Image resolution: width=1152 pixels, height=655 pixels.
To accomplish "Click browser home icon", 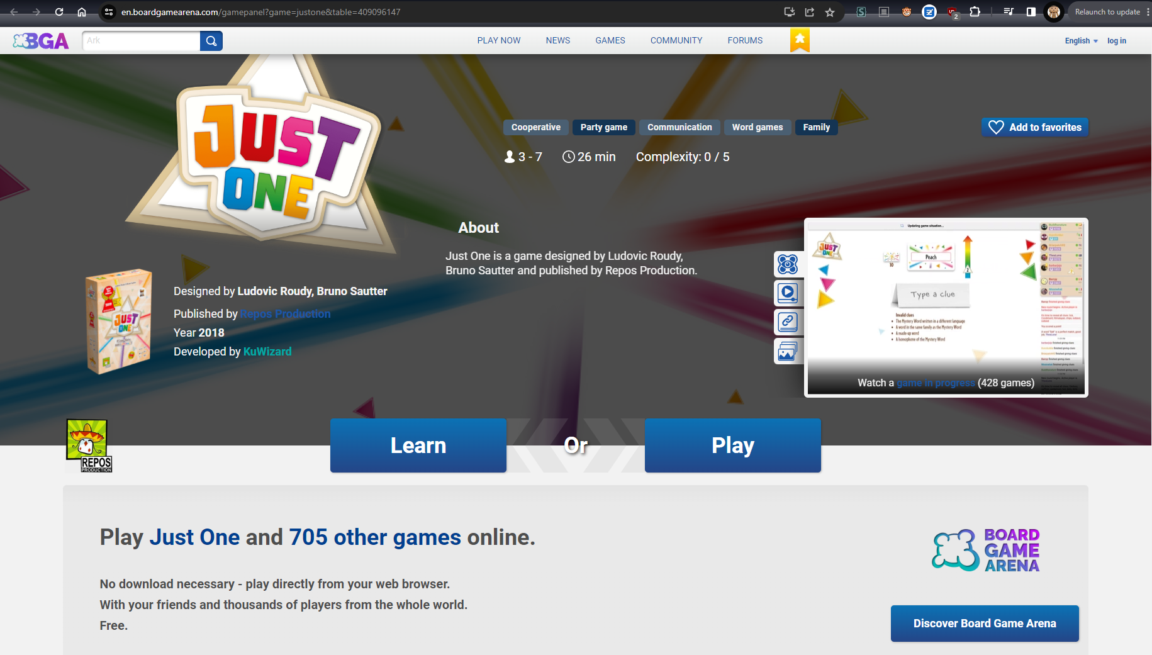I will (x=82, y=12).
